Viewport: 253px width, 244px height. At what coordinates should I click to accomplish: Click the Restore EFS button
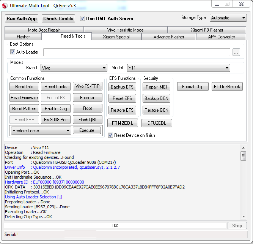tap(122, 110)
